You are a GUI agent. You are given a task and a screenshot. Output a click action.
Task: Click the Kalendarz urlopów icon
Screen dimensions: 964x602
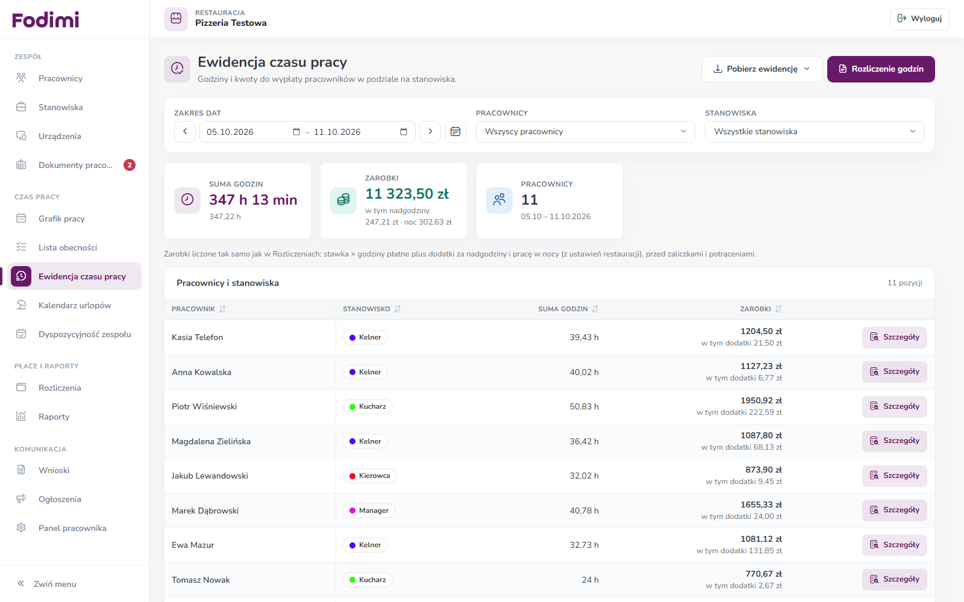21,305
